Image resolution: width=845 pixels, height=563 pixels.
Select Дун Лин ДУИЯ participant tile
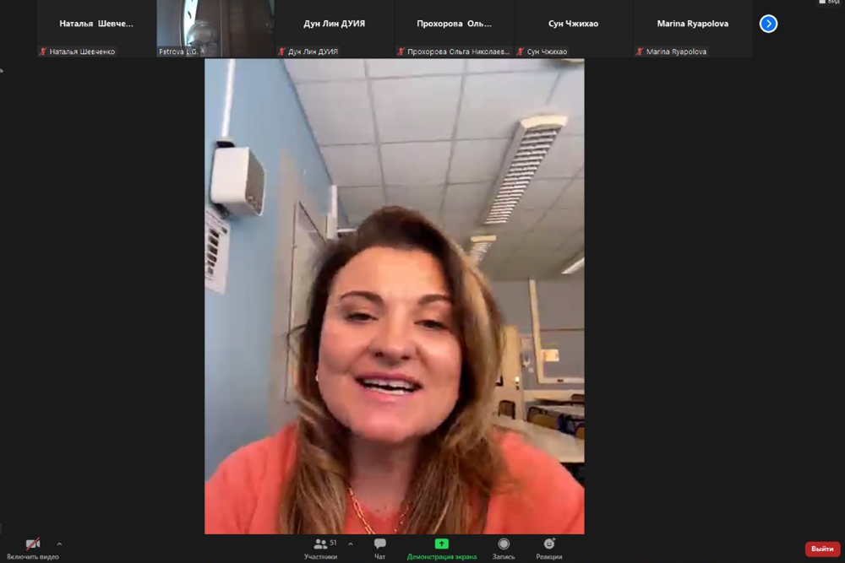pos(335,25)
